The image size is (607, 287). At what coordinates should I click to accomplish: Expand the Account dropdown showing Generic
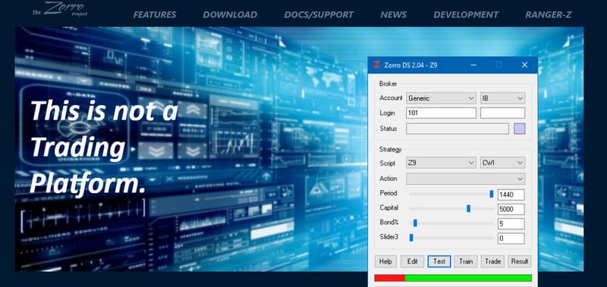441,98
